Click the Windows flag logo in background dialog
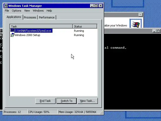Screen dimensions: 161x121 coord(136,24)
